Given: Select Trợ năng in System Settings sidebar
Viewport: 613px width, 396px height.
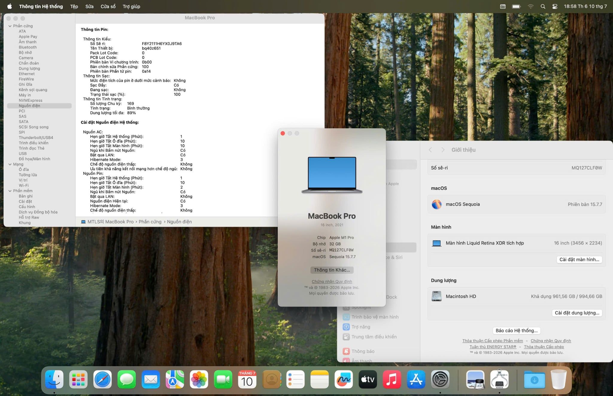Looking at the screenshot, I should (x=357, y=327).
